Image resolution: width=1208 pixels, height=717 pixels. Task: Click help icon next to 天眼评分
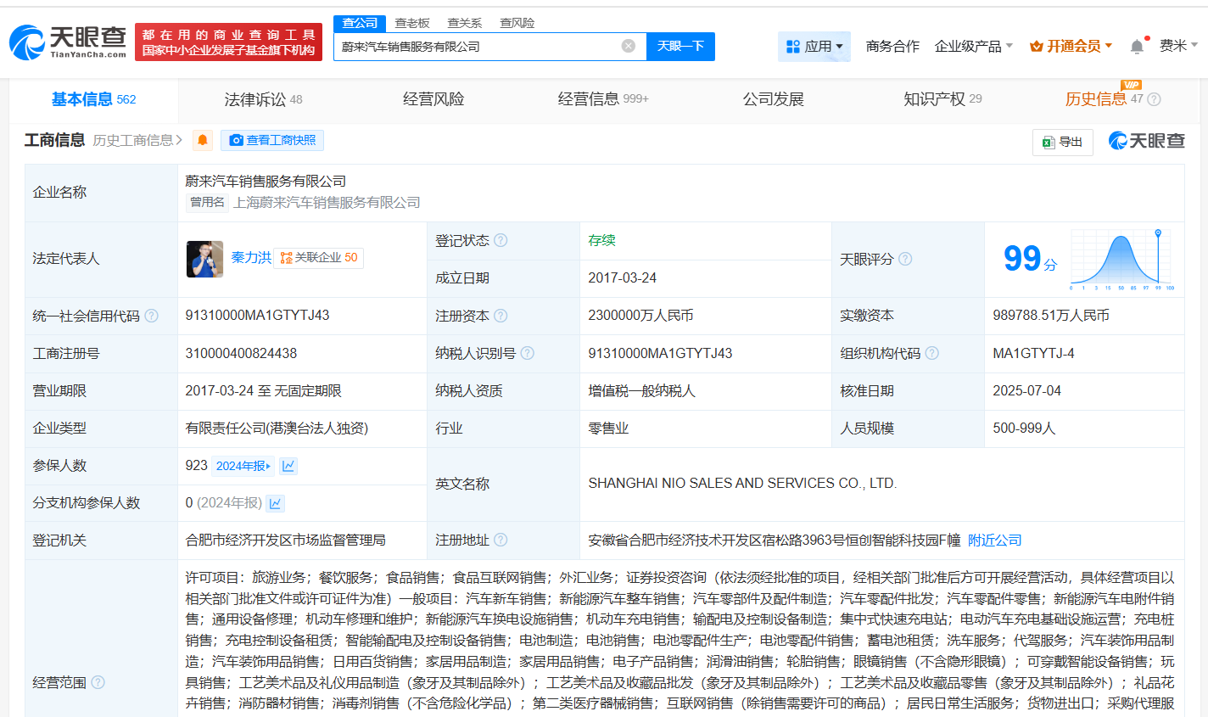[x=905, y=259]
